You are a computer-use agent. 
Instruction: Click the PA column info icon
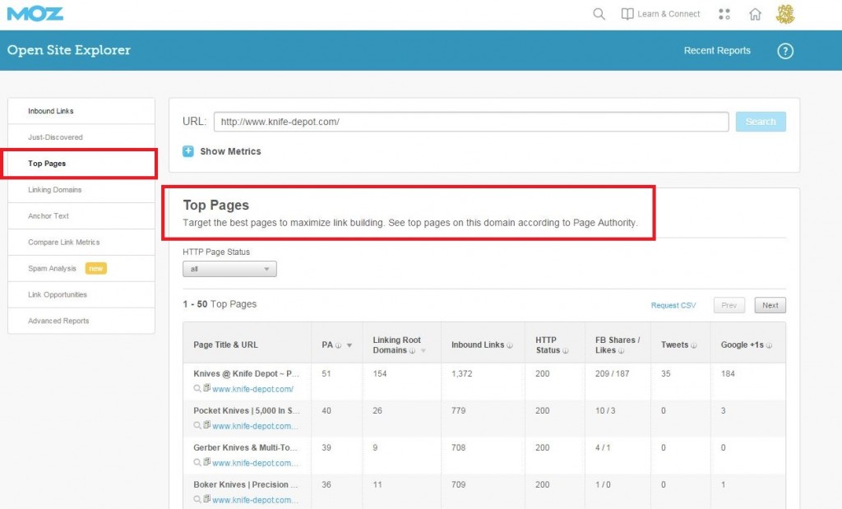click(338, 345)
